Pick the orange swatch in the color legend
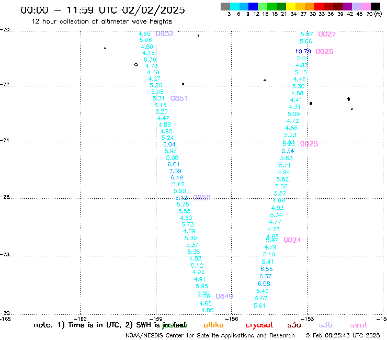 (310, 6)
